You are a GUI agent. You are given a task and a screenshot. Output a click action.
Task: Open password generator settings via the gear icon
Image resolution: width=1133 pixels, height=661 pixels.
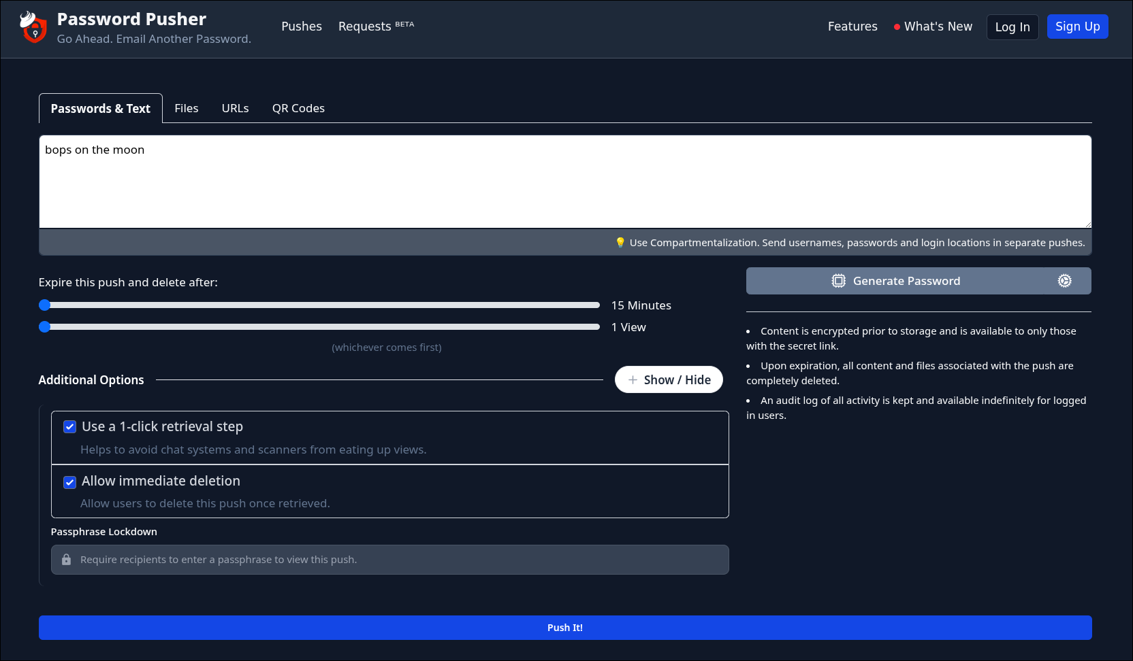[1064, 280]
